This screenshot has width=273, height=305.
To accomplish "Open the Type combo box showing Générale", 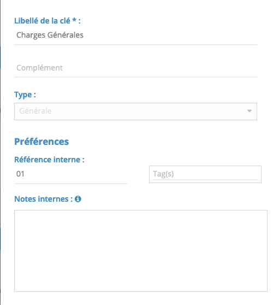I will tap(135, 112).
